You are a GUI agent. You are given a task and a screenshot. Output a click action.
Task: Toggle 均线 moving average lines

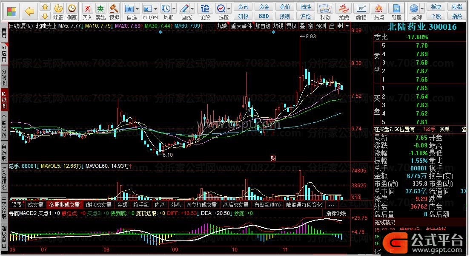[278, 26]
